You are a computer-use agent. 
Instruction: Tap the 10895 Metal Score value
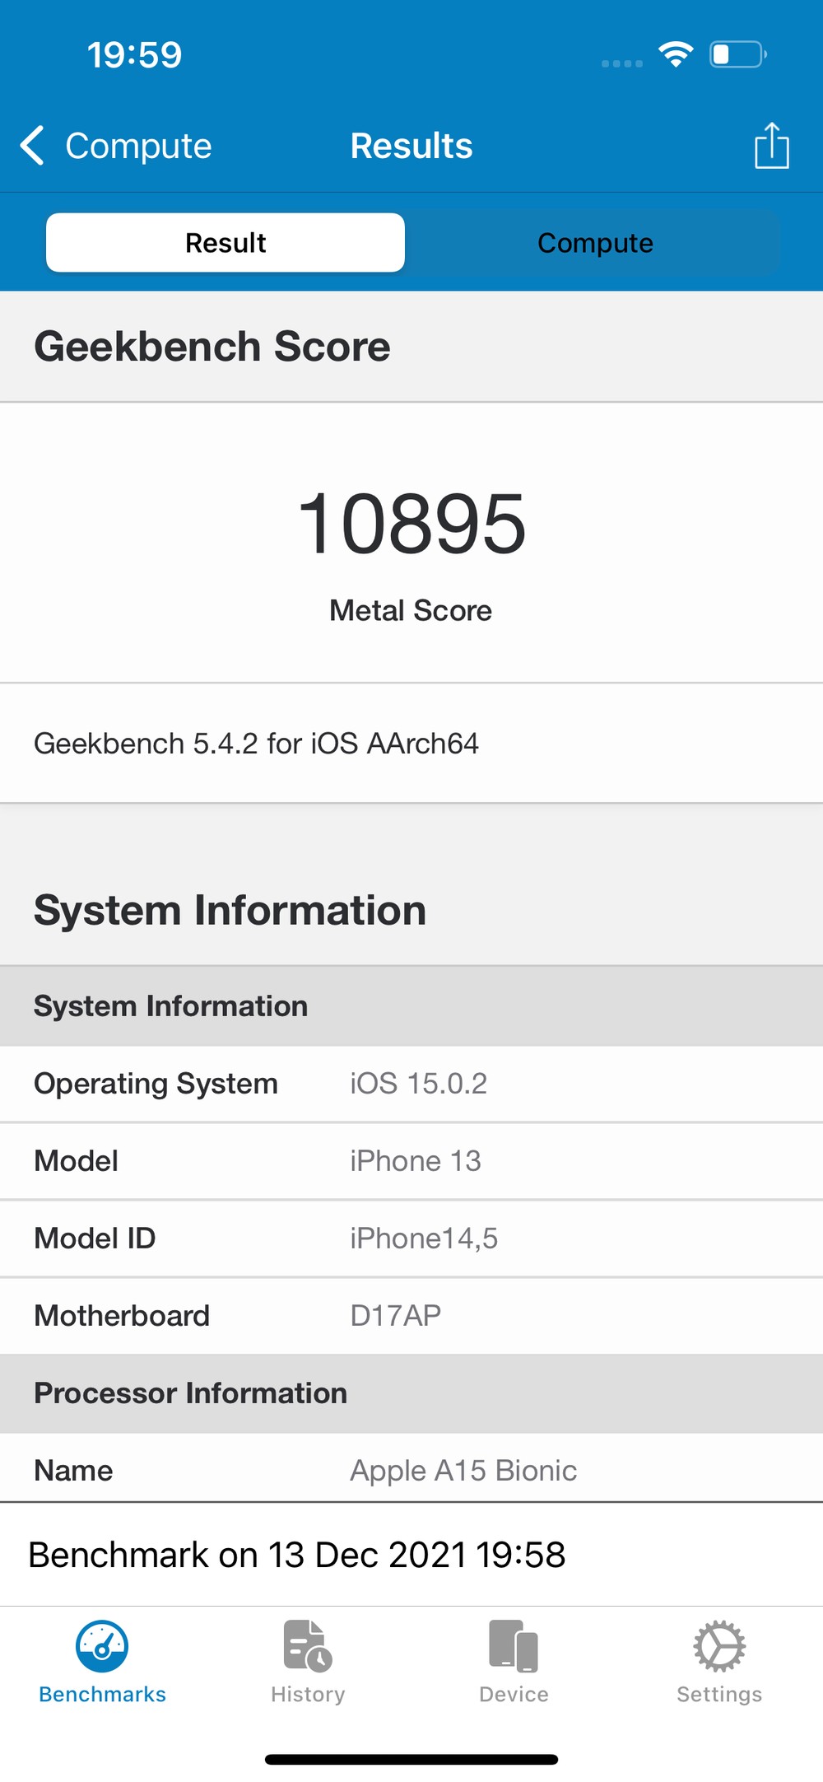(411, 524)
